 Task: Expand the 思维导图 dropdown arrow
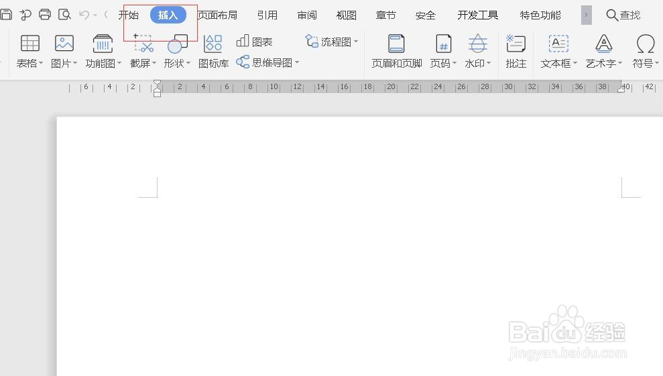[297, 62]
